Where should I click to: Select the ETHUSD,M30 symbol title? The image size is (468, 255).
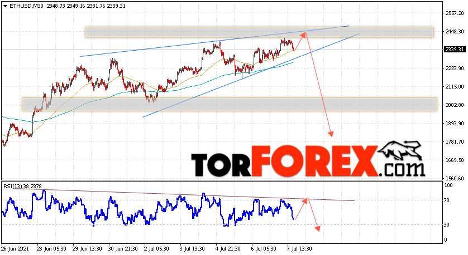tap(27, 6)
